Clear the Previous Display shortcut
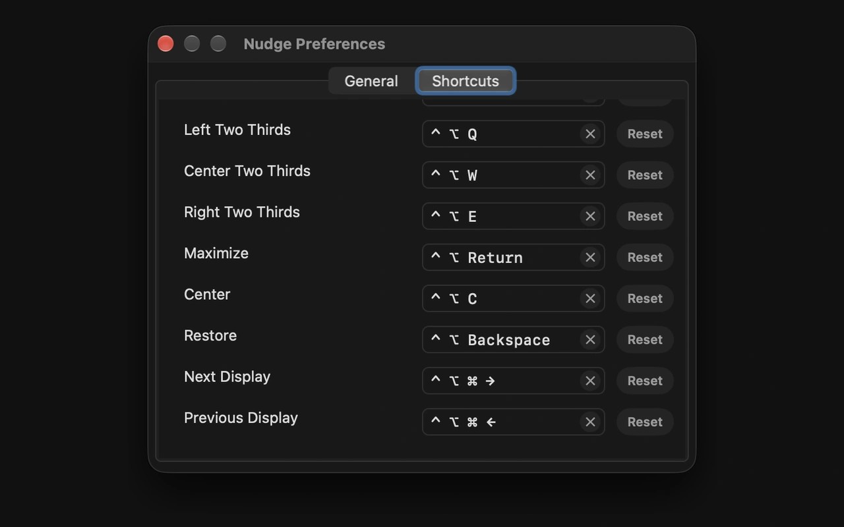 point(590,422)
